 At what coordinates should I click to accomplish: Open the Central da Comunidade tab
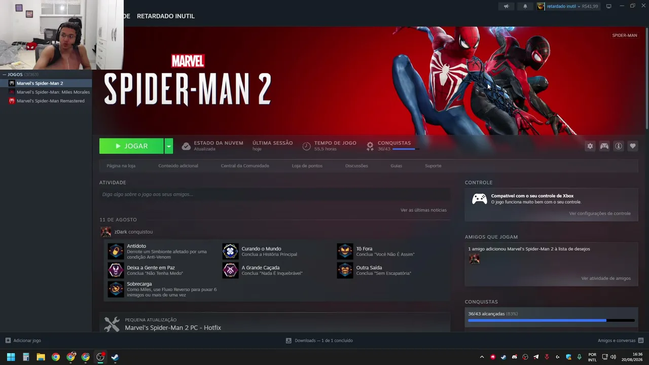245,166
